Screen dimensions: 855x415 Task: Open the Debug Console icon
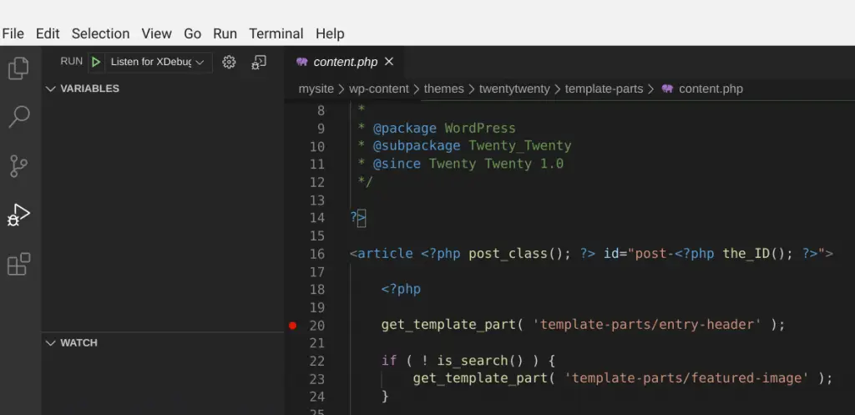coord(259,62)
